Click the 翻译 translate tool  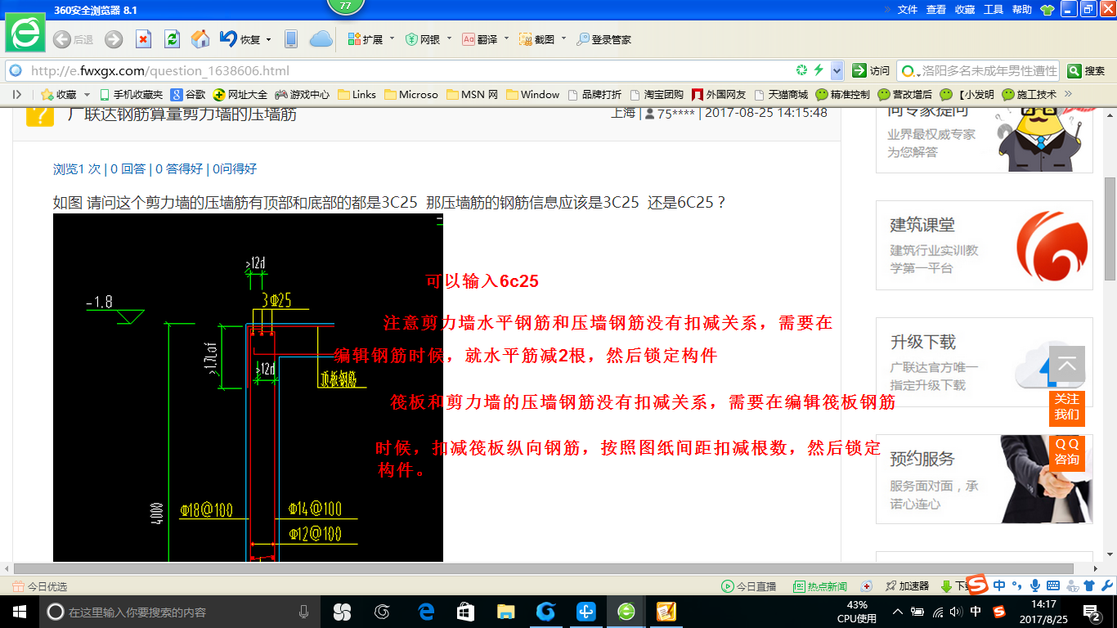pos(480,39)
